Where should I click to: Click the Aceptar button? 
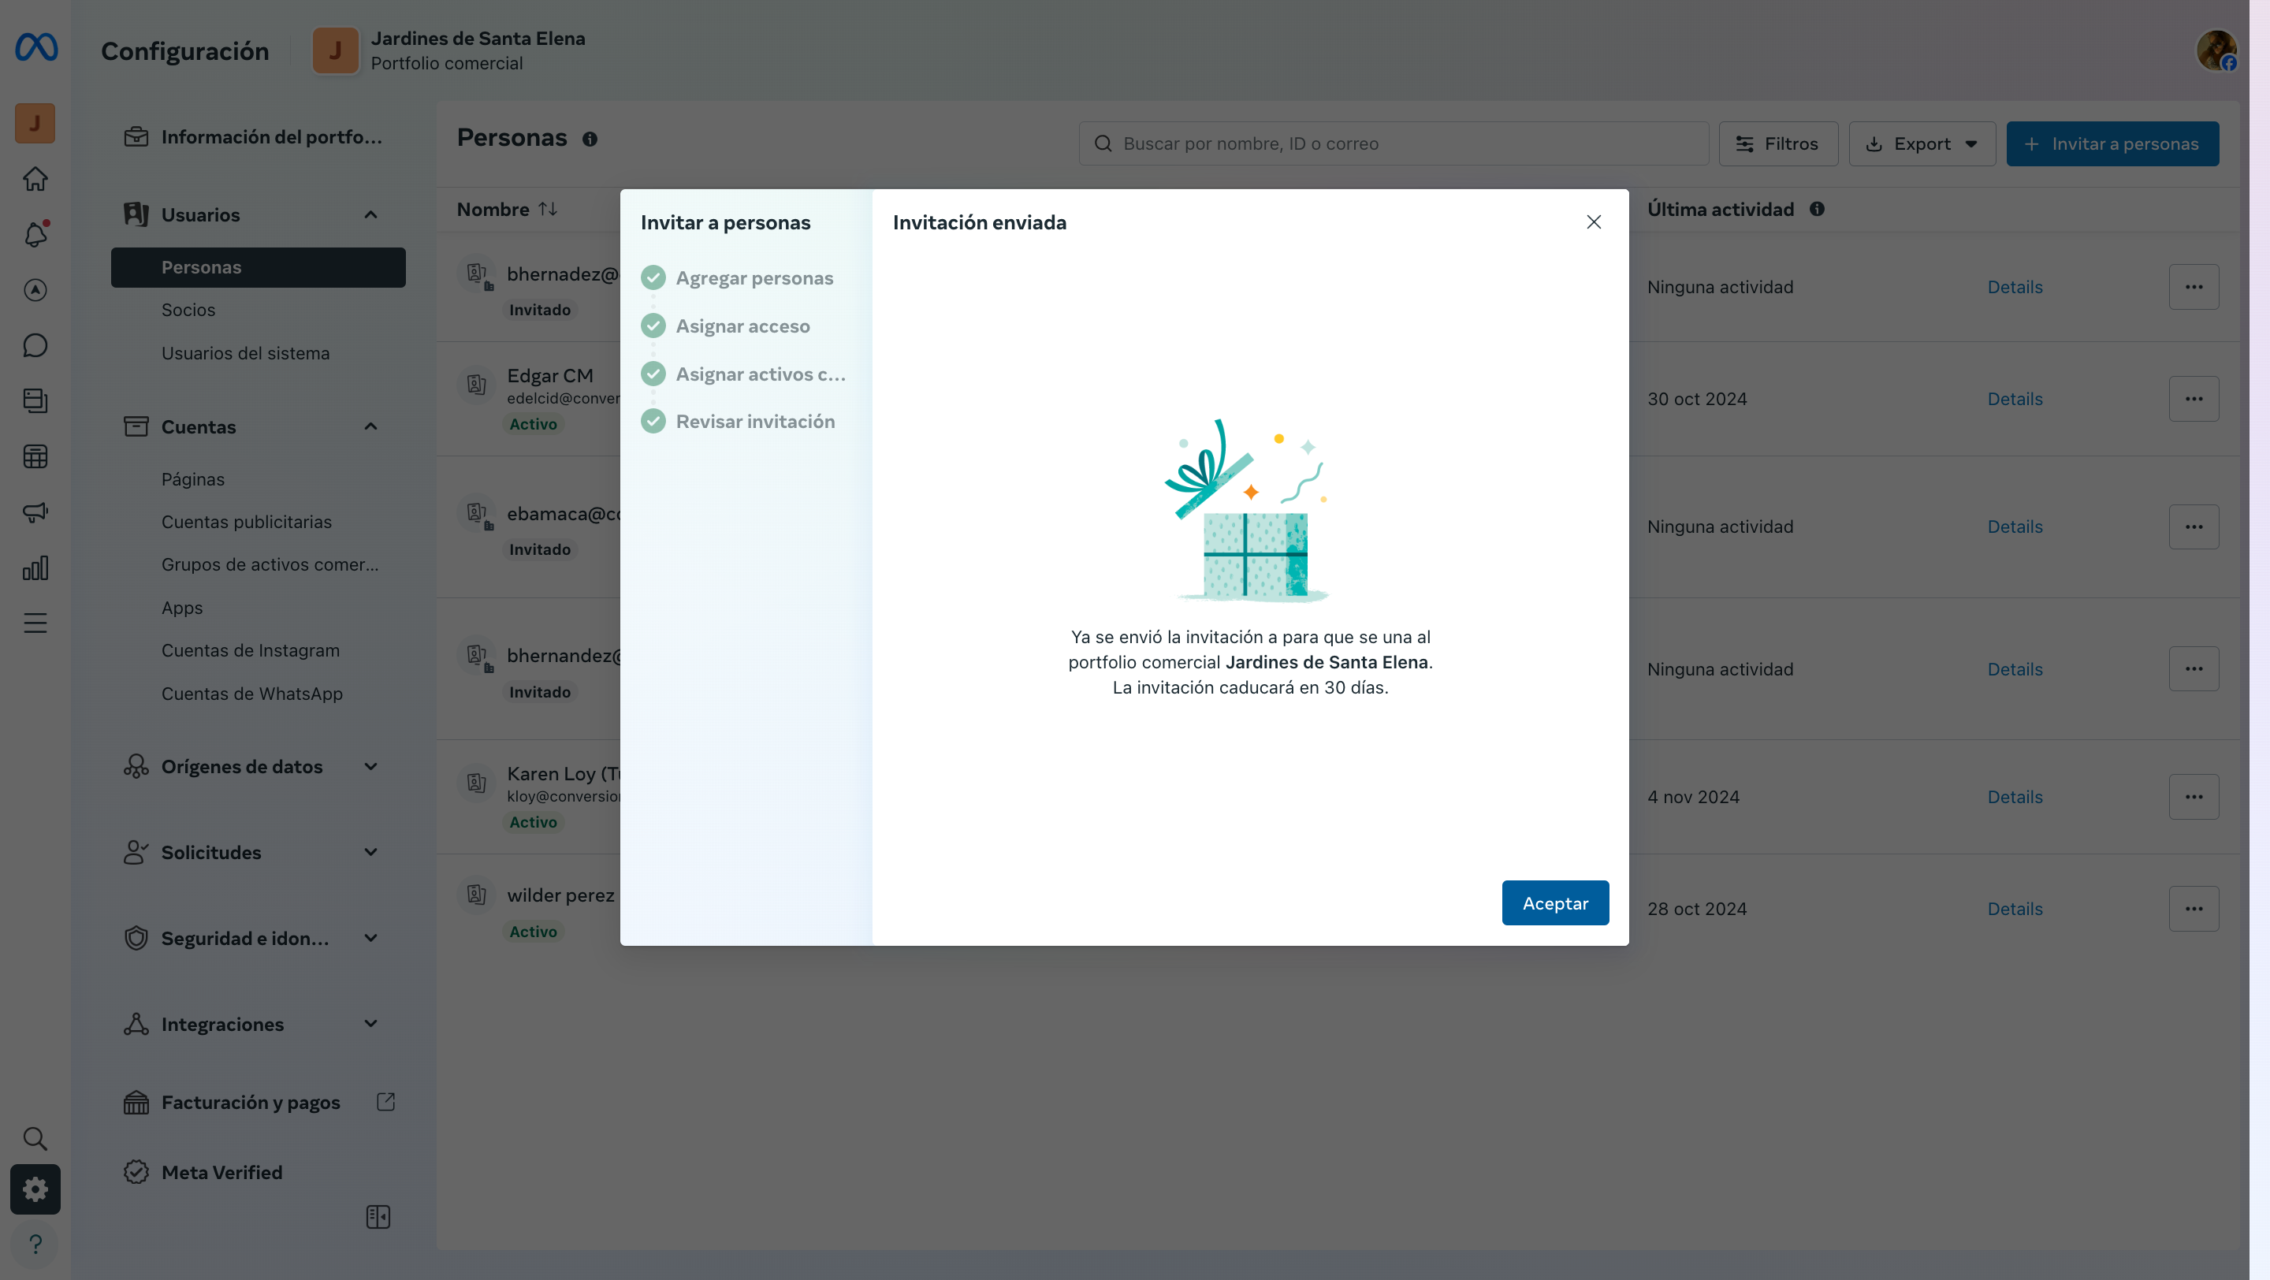pos(1555,903)
